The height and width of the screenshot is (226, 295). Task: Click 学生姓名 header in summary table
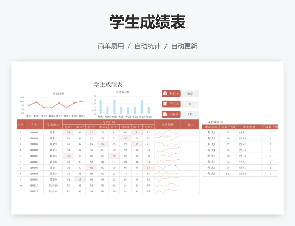(249, 127)
